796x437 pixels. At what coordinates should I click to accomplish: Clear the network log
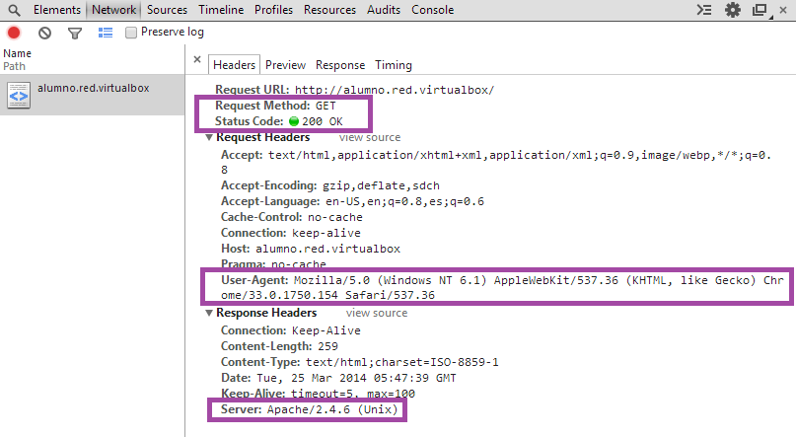click(44, 33)
